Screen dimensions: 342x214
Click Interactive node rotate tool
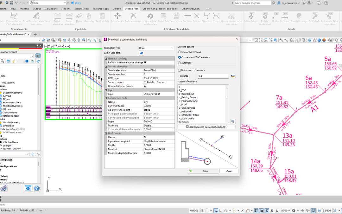click(150, 19)
